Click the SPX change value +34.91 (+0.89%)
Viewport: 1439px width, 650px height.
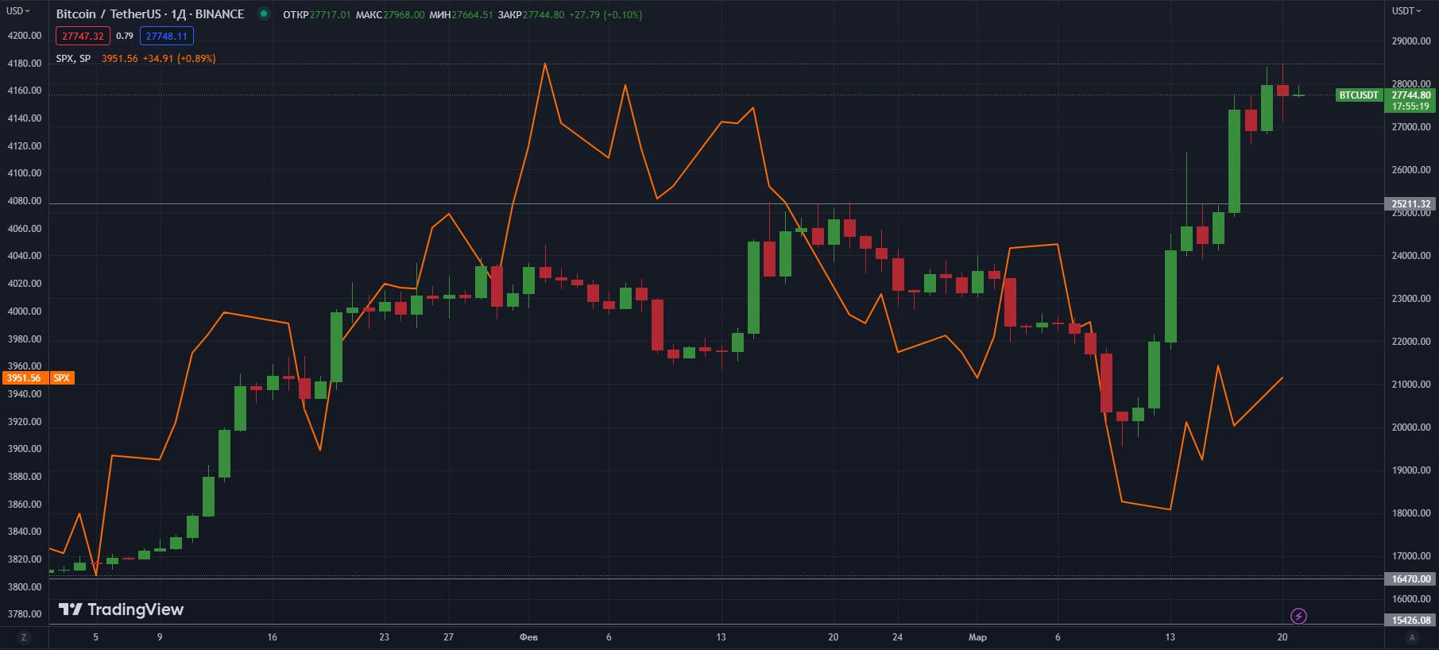click(179, 59)
